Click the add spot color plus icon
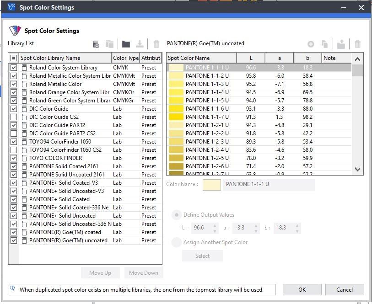The image size is (372, 304). coord(311,44)
